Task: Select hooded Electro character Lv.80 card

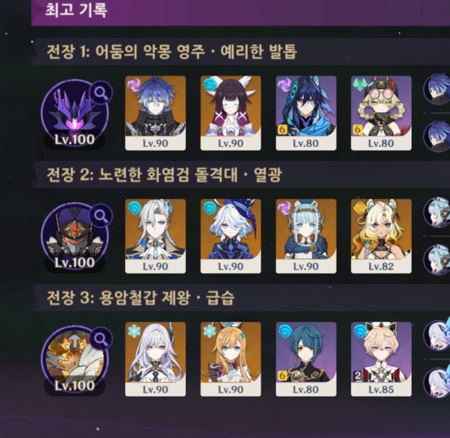Action: pos(306,113)
